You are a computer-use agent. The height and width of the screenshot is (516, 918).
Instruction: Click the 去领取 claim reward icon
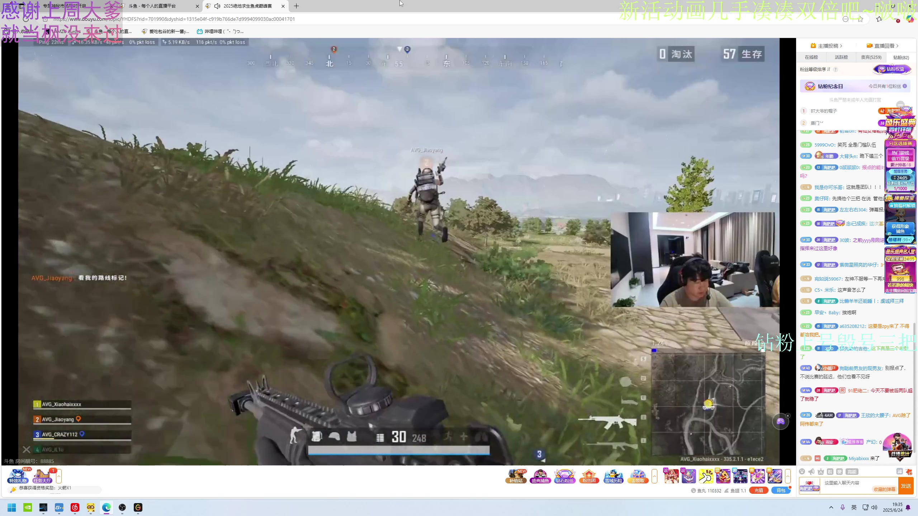pyautogui.click(x=638, y=476)
